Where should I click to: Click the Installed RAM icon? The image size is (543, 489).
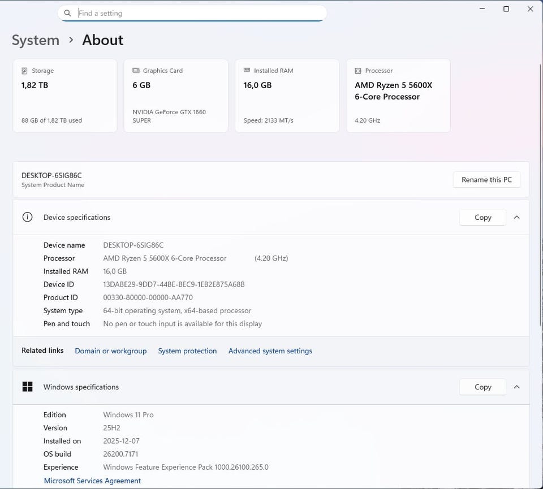pos(247,71)
